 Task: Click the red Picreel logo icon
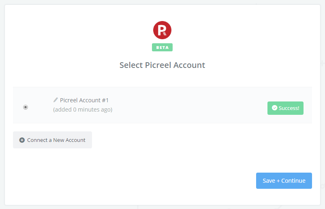point(162,30)
